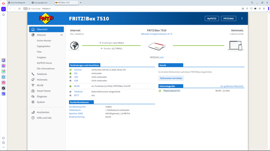Open Freigaben submenu item
Image resolution: width=270 pixels, height=151 pixels.
(42, 57)
